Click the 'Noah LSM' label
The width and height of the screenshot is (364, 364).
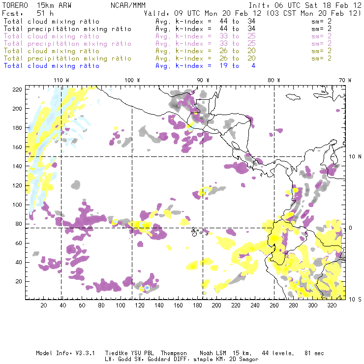[213, 353]
